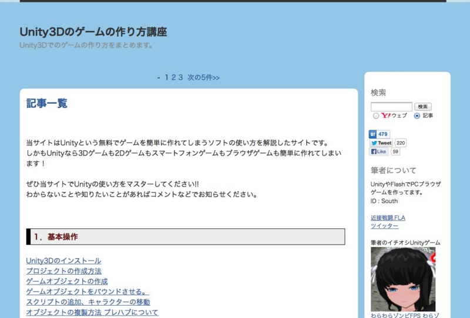Open ゲームオブジェクトをバウンドさせる article link

tap(88, 292)
